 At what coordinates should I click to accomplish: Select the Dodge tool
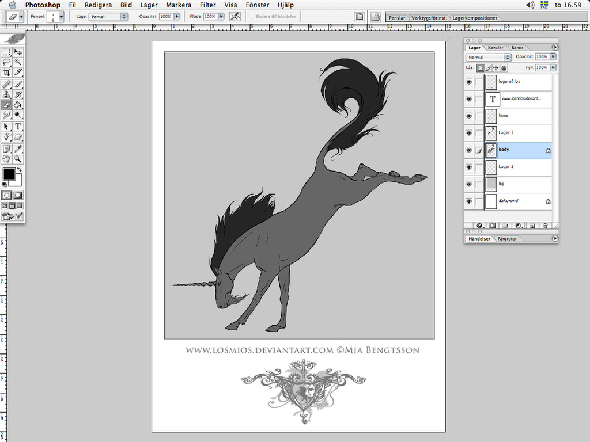pyautogui.click(x=18, y=115)
